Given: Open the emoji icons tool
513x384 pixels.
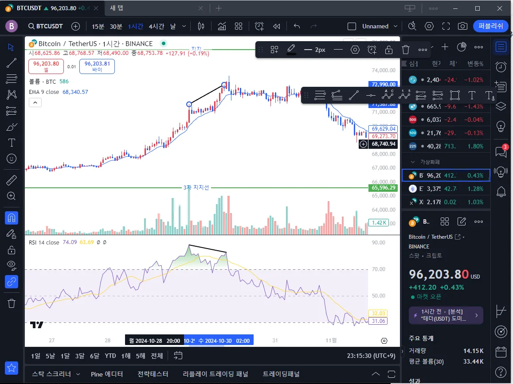Looking at the screenshot, I should click(11, 159).
